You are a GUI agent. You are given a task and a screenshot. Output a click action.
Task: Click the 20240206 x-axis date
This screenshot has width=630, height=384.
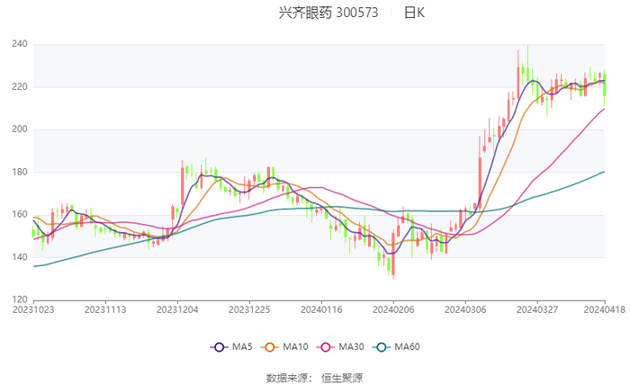[393, 308]
